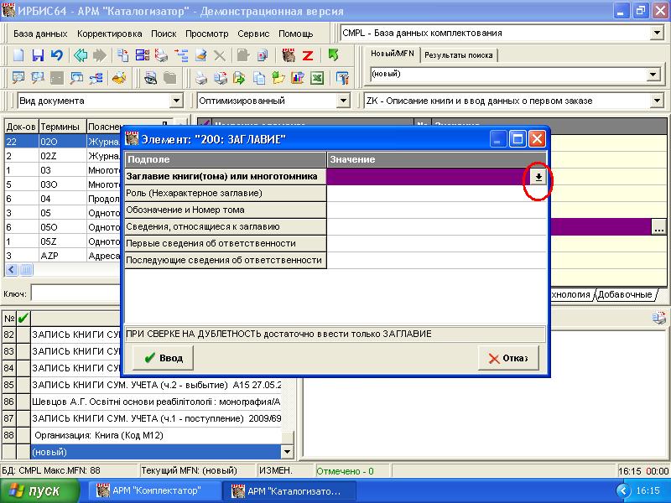Screen dimensions: 671x503
Task: Click the red Z toolbar icon
Action: 308,56
